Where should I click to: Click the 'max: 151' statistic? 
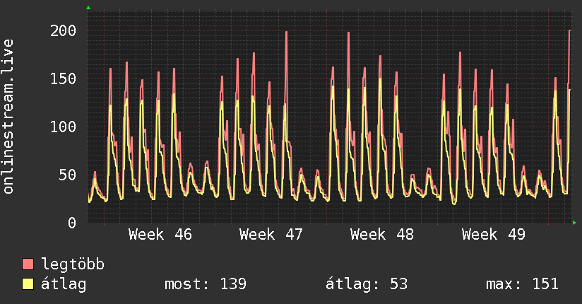click(x=522, y=284)
